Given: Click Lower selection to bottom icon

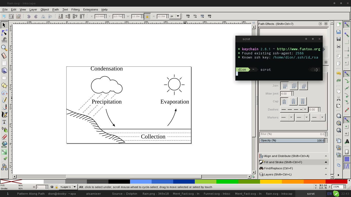Looking at the screenshot, I should pyautogui.click(x=61, y=16).
